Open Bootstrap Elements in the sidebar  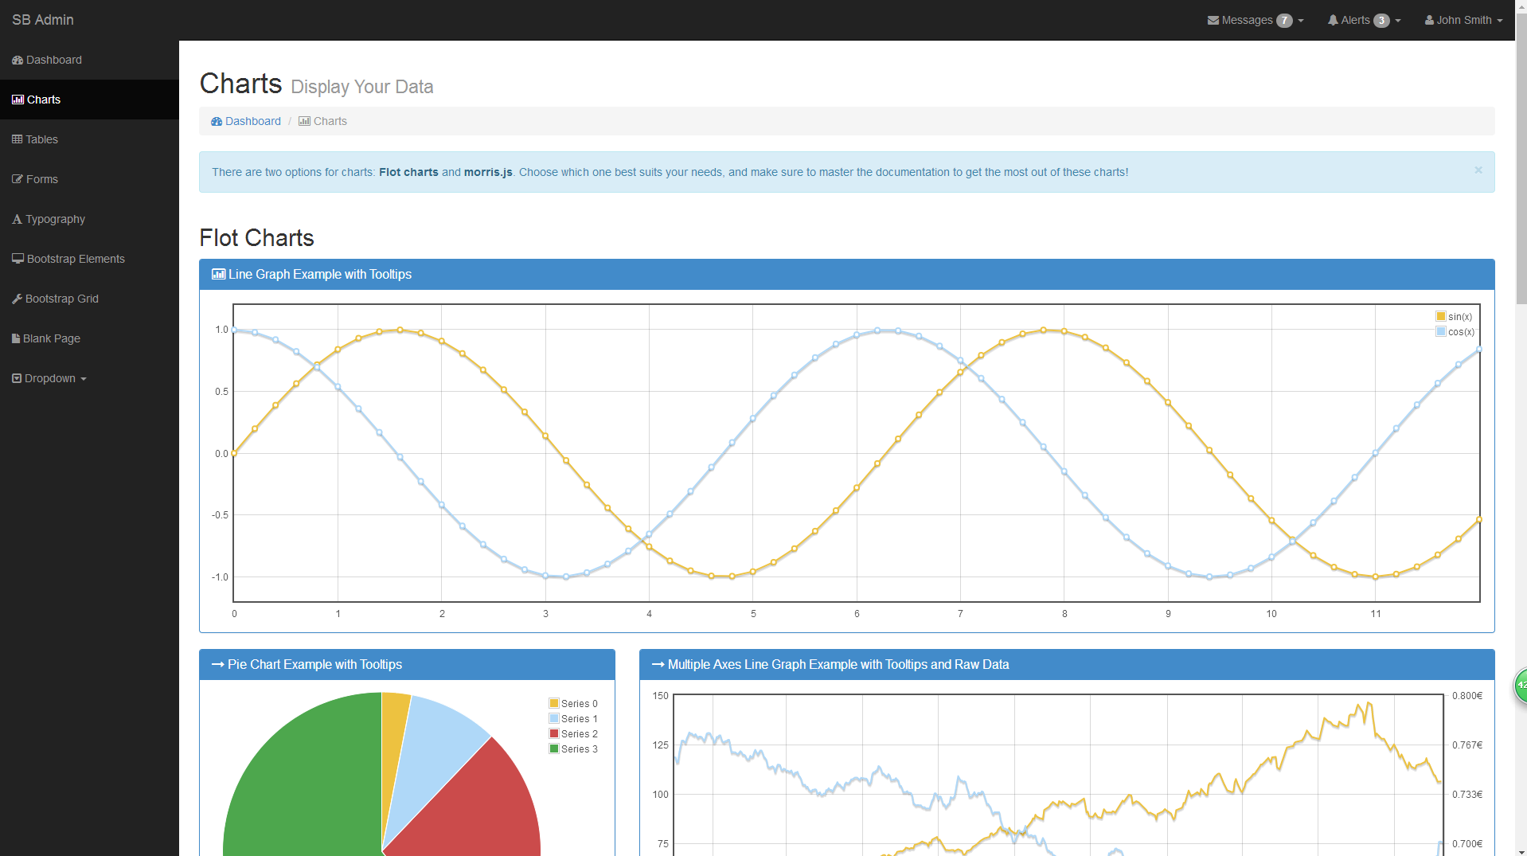[x=89, y=259]
